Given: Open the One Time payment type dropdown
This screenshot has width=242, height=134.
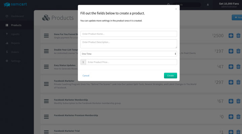Looking at the screenshot, I should click(x=128, y=54).
